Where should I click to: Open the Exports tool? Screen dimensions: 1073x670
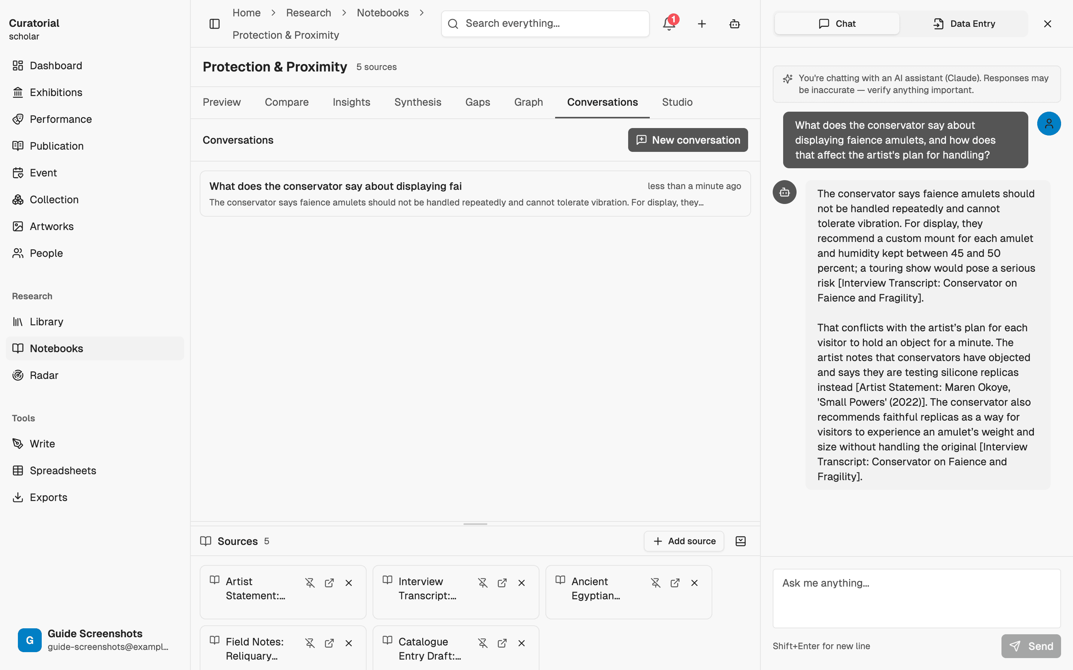[x=95, y=497]
